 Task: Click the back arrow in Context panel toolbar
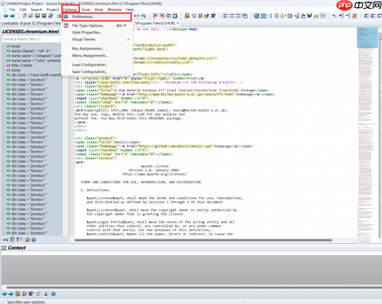(4, 293)
